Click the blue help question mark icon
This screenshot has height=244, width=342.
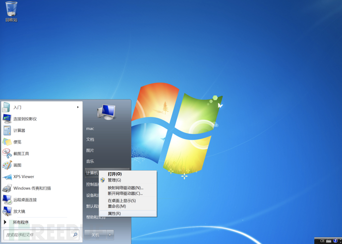pyautogui.click(x=335, y=241)
